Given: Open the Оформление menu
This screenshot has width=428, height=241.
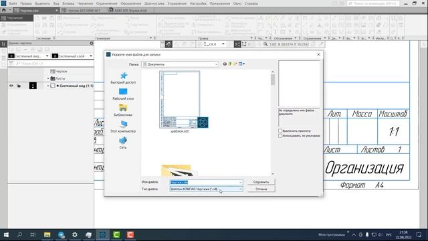Looking at the screenshot, I should (x=131, y=3).
